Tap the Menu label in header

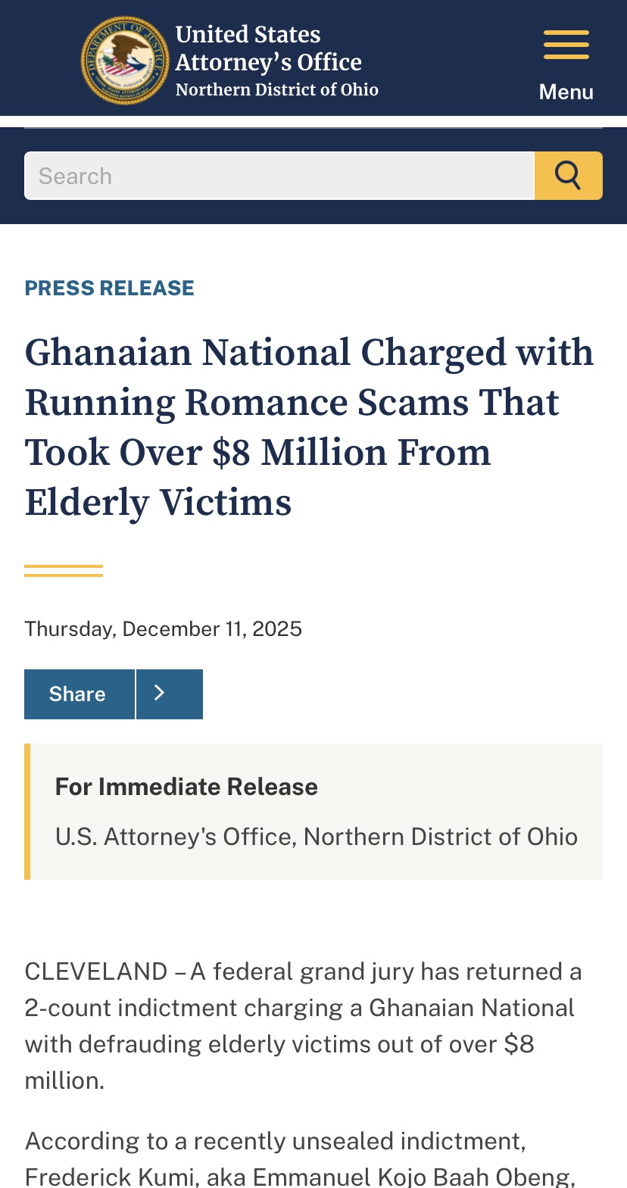566,92
